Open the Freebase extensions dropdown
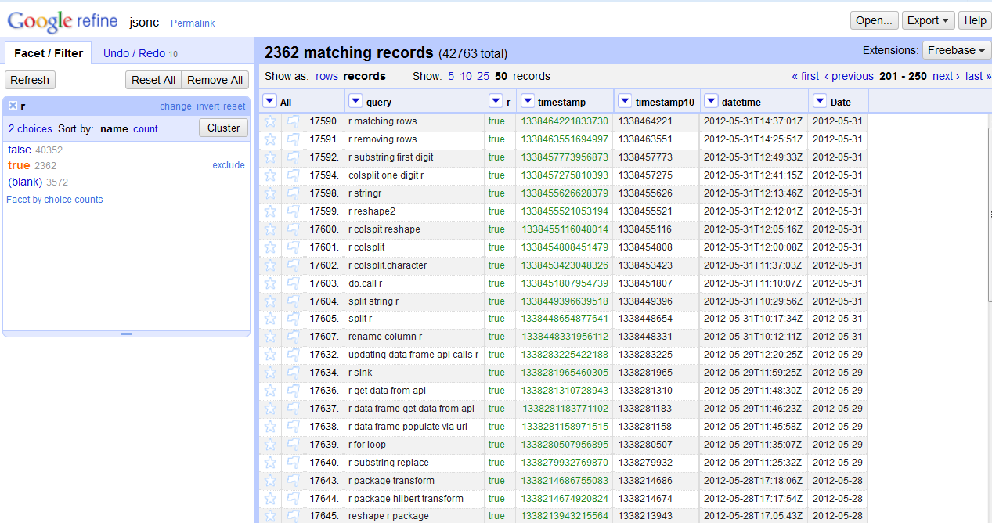The image size is (992, 523). (x=956, y=50)
